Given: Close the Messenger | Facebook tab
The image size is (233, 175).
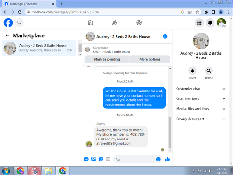Looking at the screenshot, I should [x=53, y=4].
